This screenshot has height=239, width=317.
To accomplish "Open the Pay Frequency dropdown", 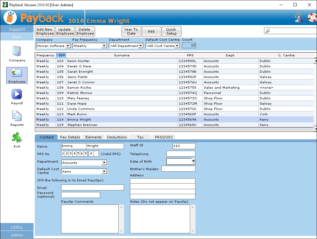I will (104, 46).
